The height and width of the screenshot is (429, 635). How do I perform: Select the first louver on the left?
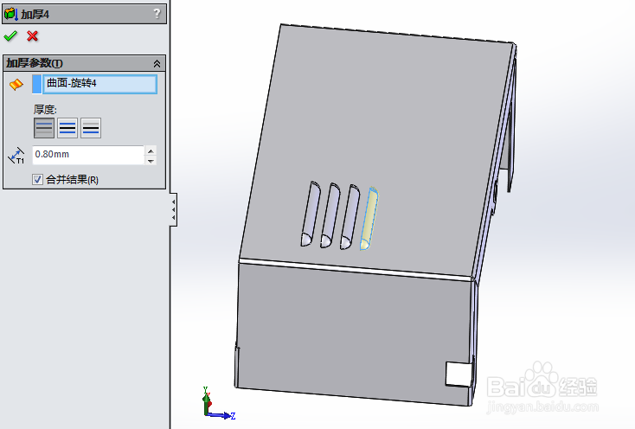[x=311, y=214]
